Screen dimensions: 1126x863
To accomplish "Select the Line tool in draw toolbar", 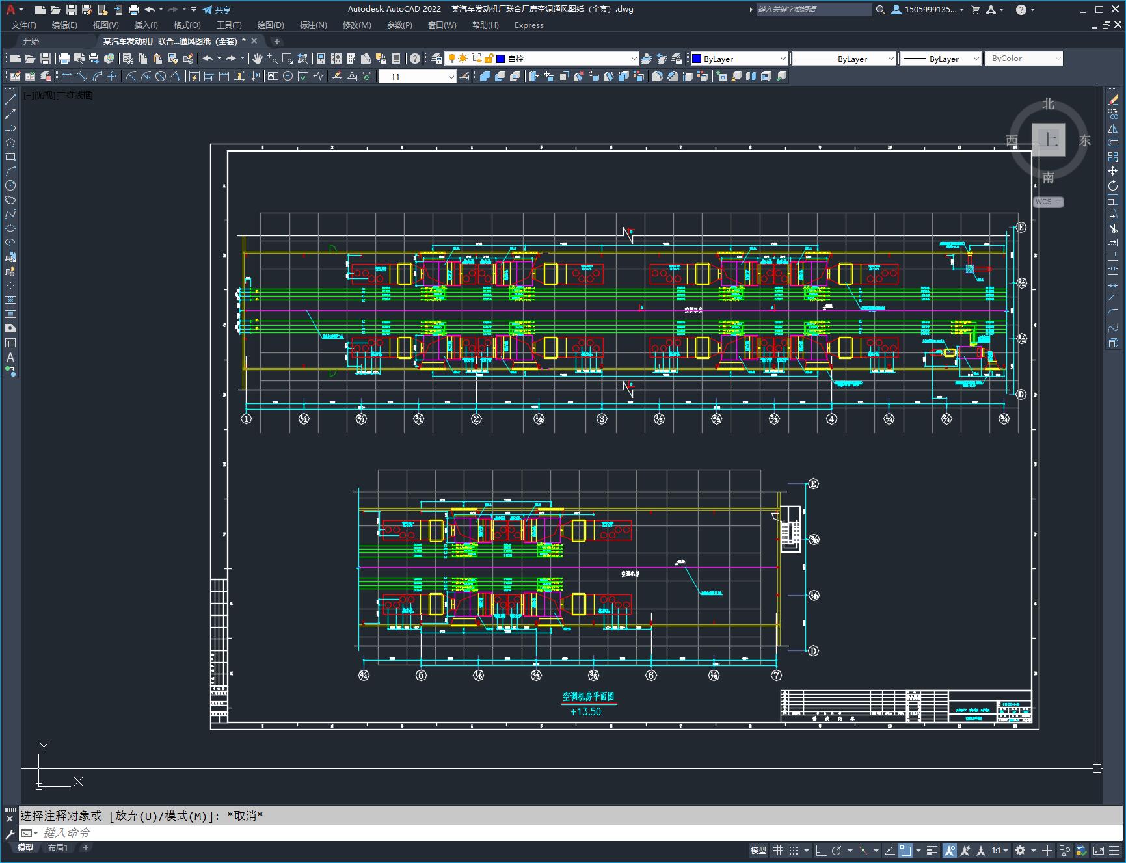I will click(10, 100).
